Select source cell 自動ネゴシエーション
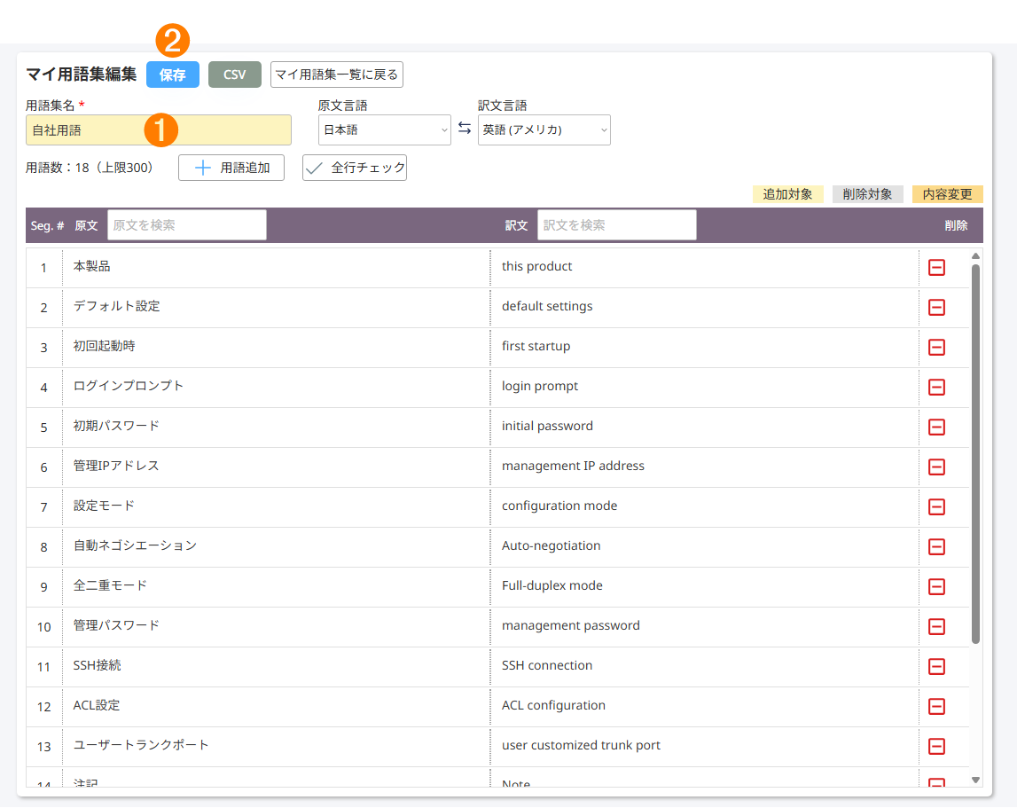 277,546
